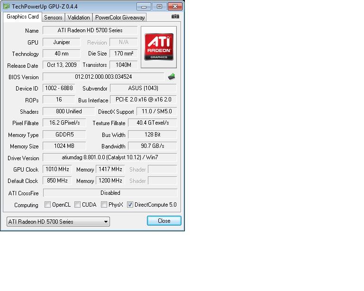Click the Subvendor field ASUS (1043)
Screen dimensions: 364x291
coord(143,88)
